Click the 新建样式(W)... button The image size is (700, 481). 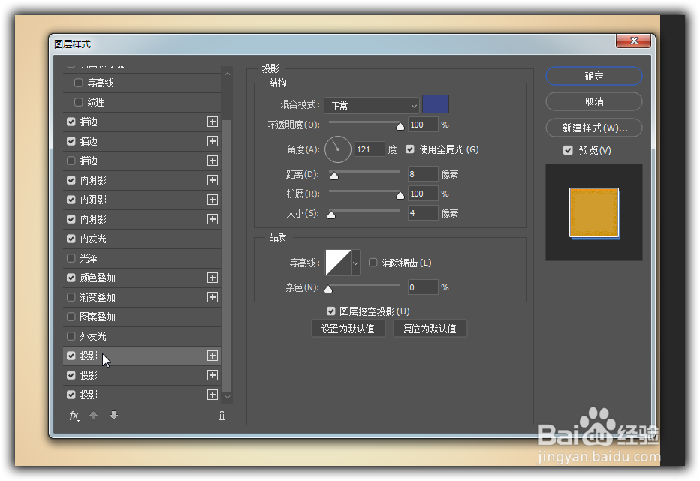coord(594,128)
